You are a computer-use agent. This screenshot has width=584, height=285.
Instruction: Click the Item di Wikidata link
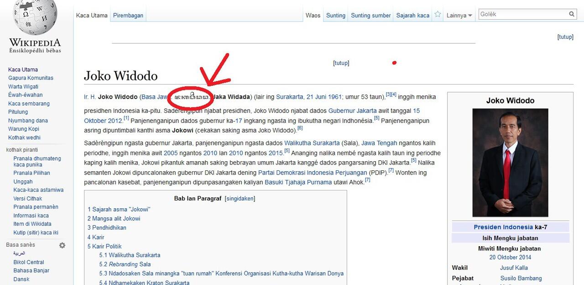click(32, 224)
